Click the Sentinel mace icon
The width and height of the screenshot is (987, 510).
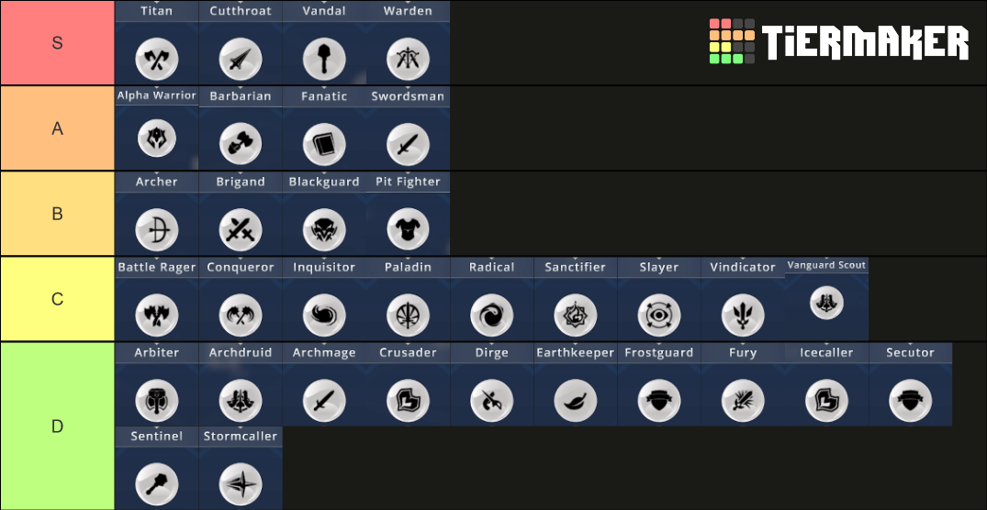[x=157, y=485]
